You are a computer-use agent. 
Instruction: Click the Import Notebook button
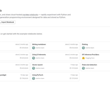(x=7, y=22)
